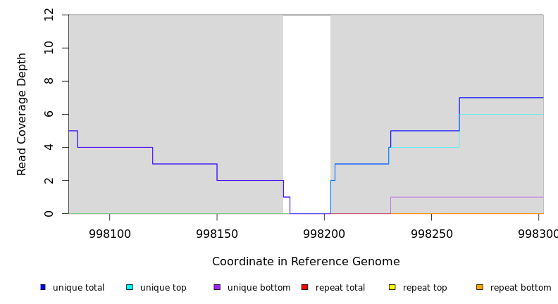Click the purple unique bottom legend swatch

tap(217, 287)
